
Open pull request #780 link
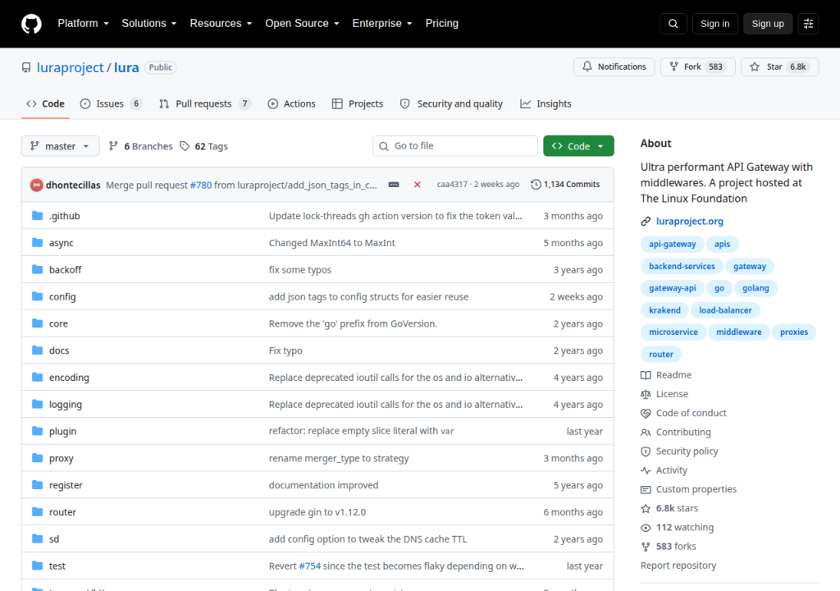(x=201, y=185)
